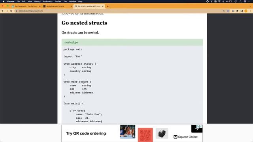Click the 'import "fmt"' code line
This screenshot has width=253, height=142.
coord(73,56)
